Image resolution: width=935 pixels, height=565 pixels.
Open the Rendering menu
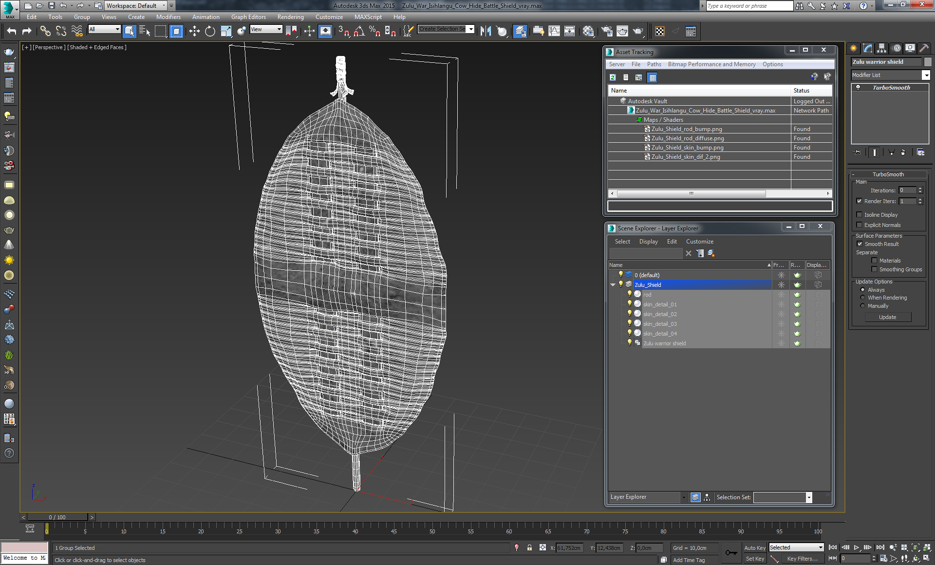pyautogui.click(x=291, y=17)
